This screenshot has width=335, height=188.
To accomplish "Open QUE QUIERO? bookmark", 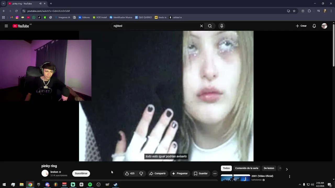I will pyautogui.click(x=143, y=17).
